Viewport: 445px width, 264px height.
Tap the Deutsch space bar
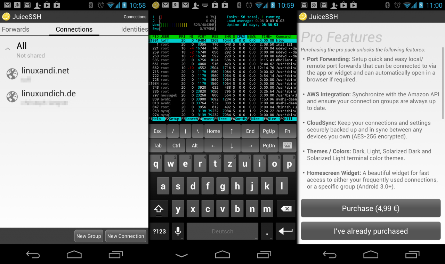click(222, 231)
